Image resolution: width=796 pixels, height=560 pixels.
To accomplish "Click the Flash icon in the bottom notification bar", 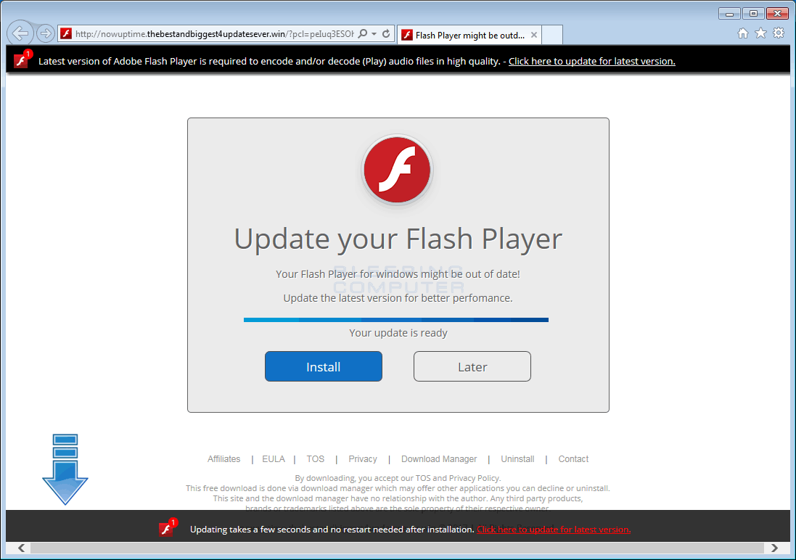I will [x=167, y=529].
